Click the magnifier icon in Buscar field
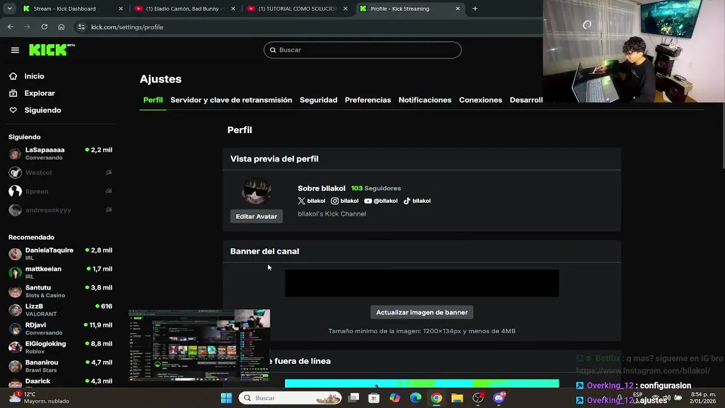725x408 pixels. pos(273,50)
